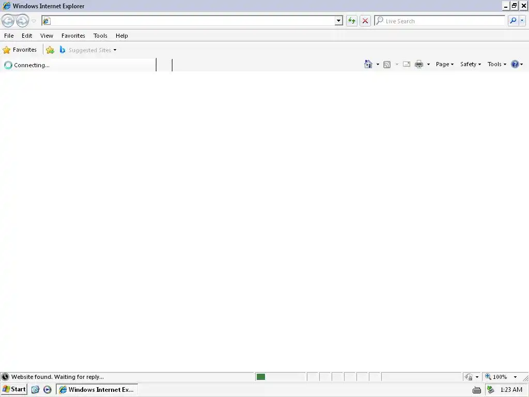Click the keyboard icon in system tray

coord(477,390)
